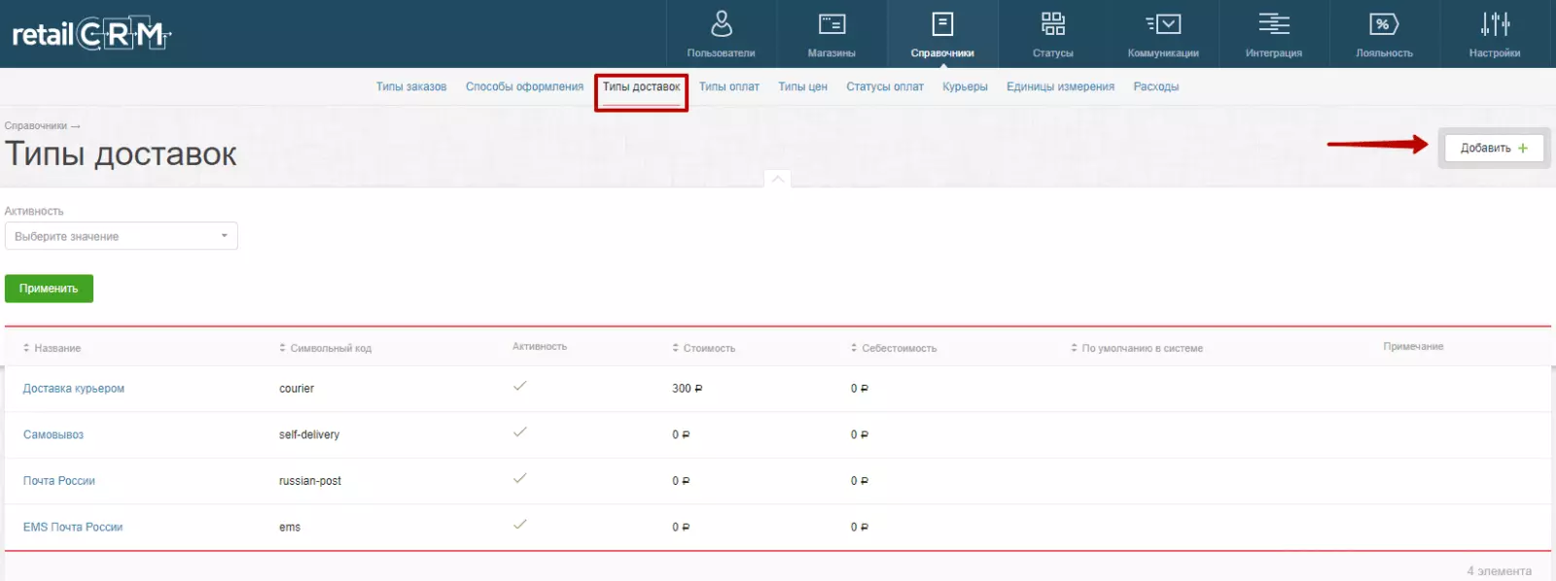The height and width of the screenshot is (581, 1556).
Task: Open EMS Почта России delivery type
Action: point(73,528)
